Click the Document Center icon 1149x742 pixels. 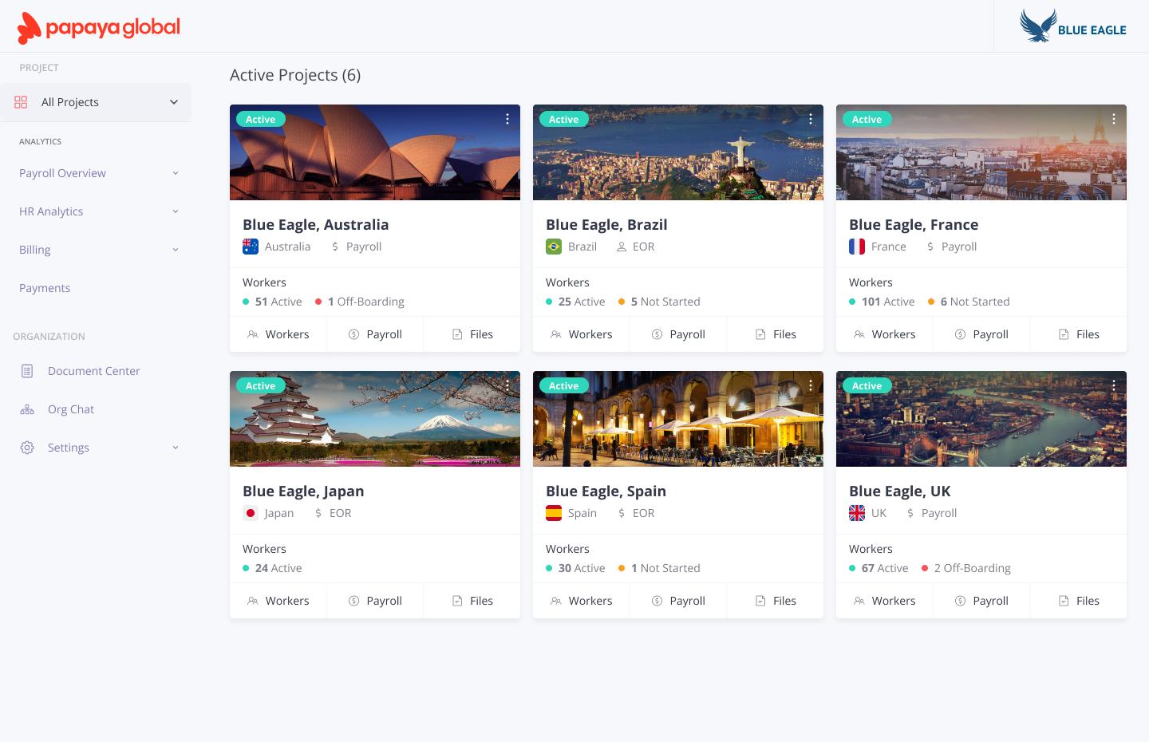click(27, 371)
